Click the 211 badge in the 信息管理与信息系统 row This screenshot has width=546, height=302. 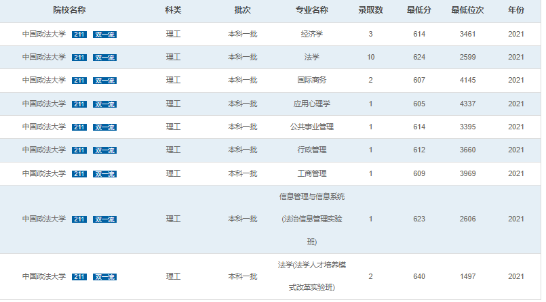pos(79,219)
